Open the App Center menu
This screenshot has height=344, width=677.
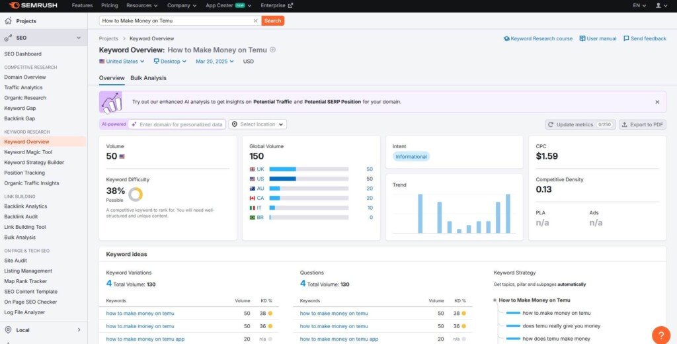pos(228,5)
